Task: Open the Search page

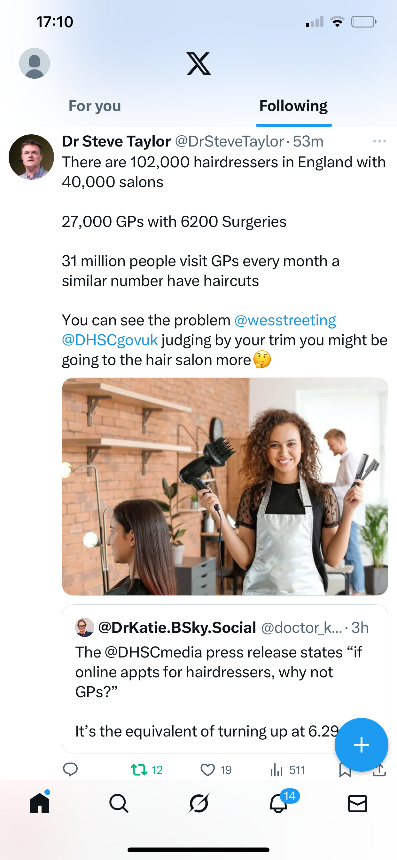Action: pyautogui.click(x=119, y=803)
